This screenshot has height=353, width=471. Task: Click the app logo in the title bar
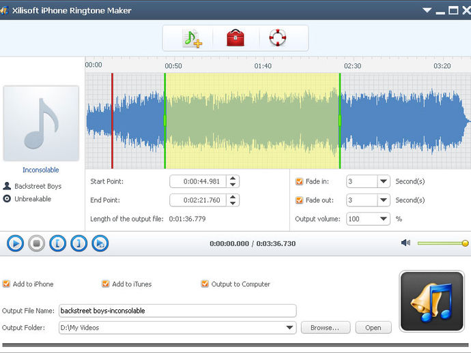tap(4, 11)
